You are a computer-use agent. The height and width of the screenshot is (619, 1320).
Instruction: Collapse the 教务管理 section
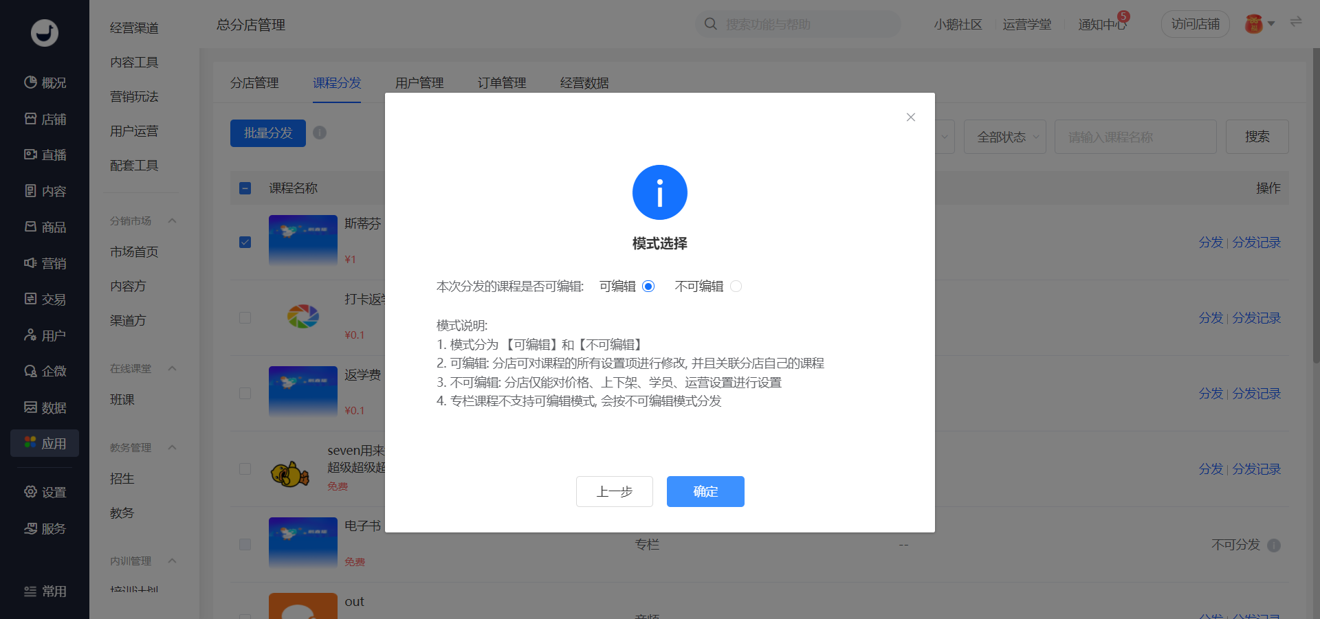(x=173, y=447)
